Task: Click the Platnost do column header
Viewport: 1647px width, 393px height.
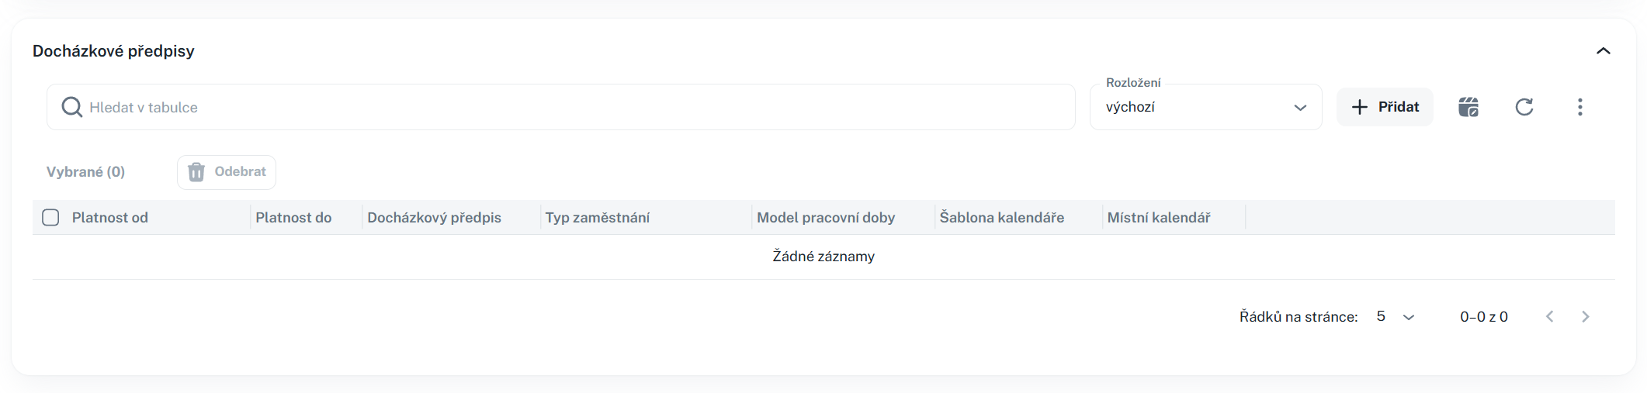Action: click(293, 218)
